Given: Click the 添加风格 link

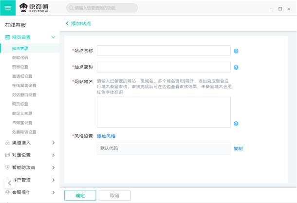Looking at the screenshot, I should (x=106, y=136).
